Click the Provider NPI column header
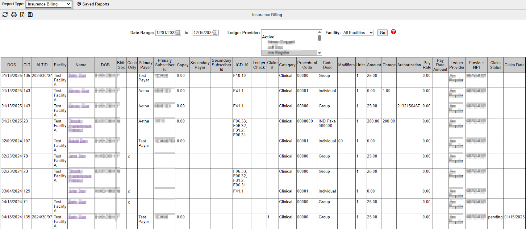The width and height of the screenshot is (526, 229). pyautogui.click(x=476, y=65)
